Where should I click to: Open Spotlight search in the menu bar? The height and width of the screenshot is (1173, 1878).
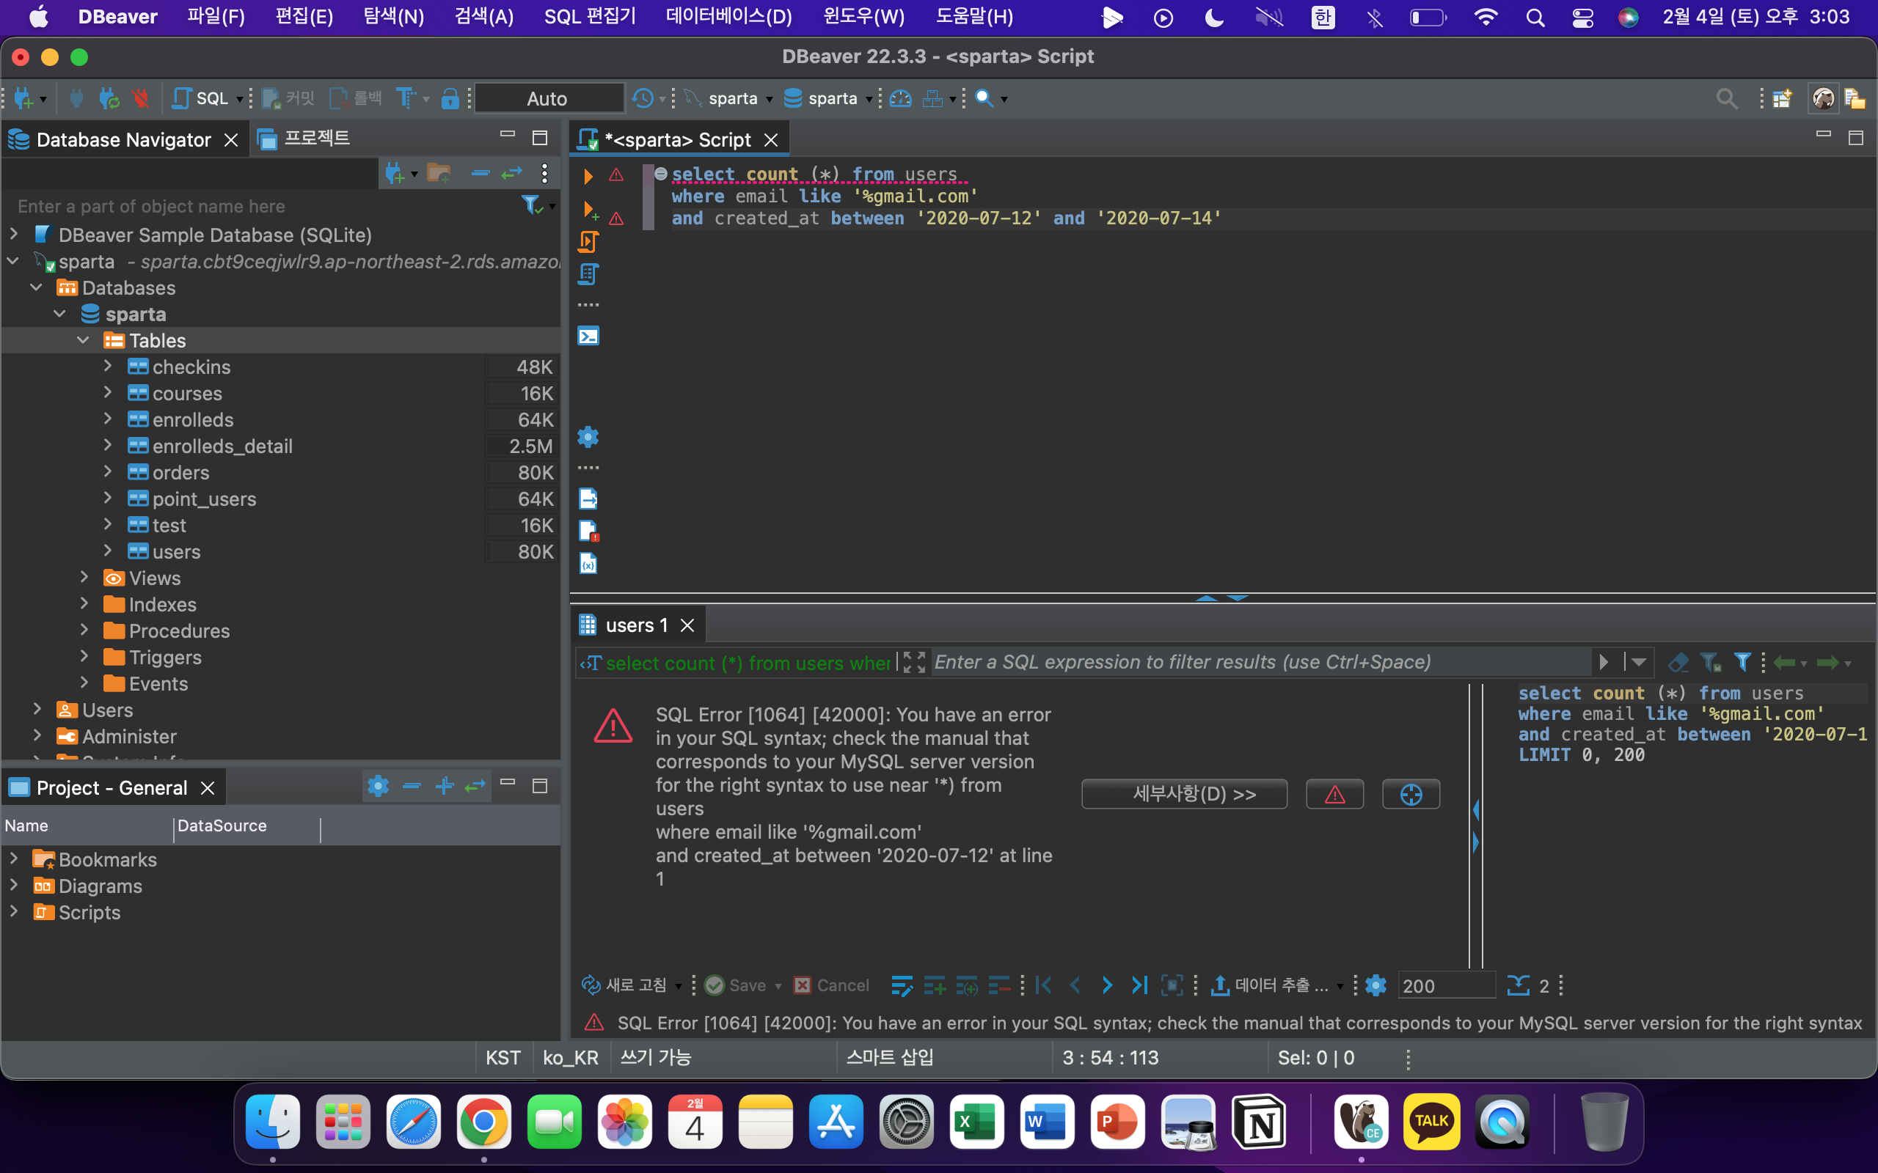pyautogui.click(x=1535, y=17)
